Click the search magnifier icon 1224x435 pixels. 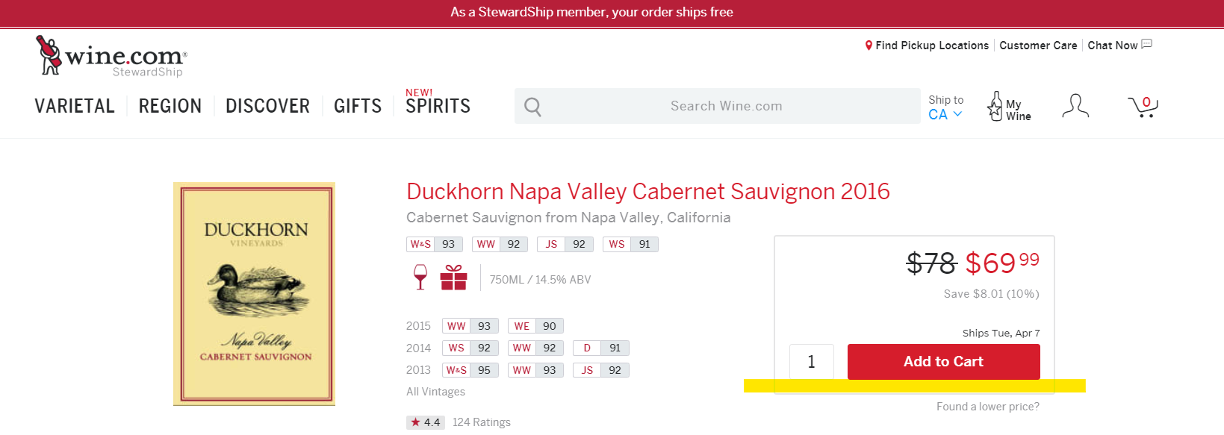tap(532, 107)
